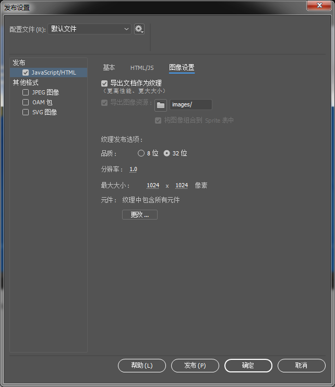Select the 图像设置 tab
This screenshot has width=335, height=387.
pos(182,68)
